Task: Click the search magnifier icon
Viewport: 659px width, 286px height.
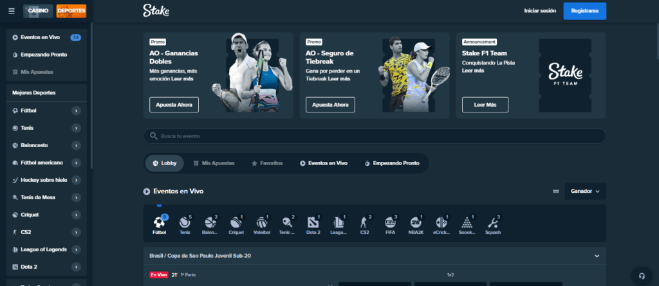Action: coord(153,136)
